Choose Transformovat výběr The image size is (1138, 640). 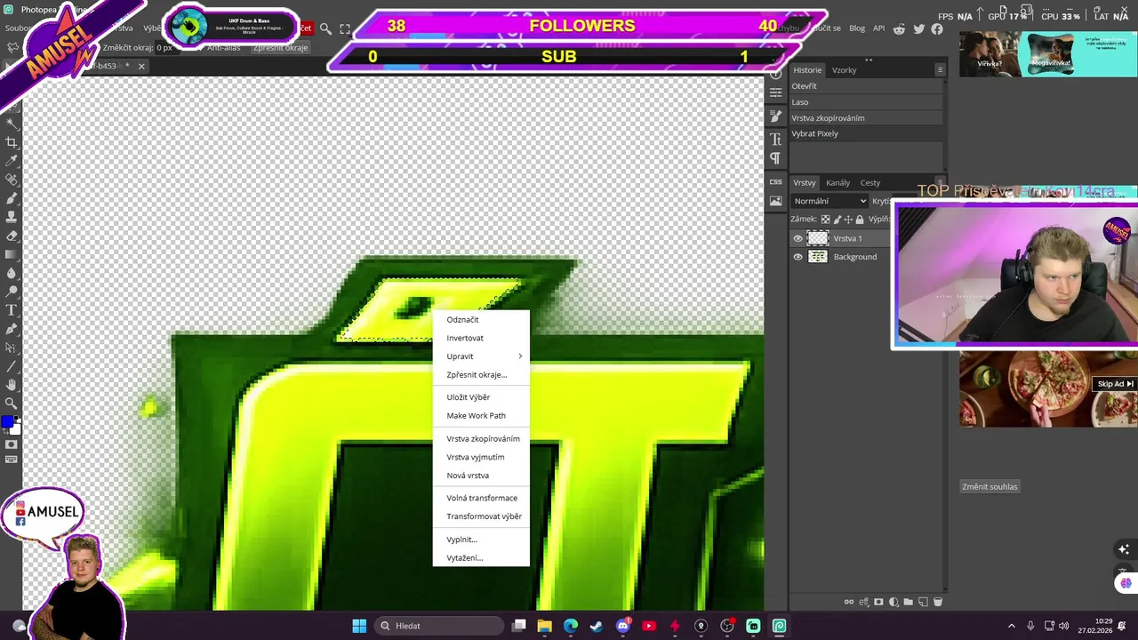coord(481,516)
